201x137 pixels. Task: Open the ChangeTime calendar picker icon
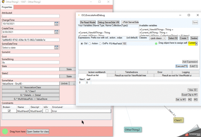pos(56,24)
